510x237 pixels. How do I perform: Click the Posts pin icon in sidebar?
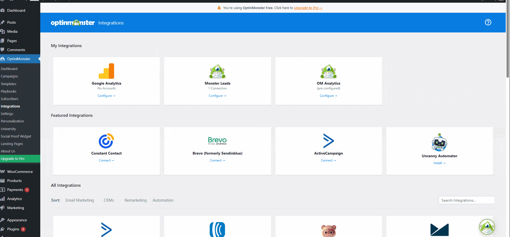click(3, 22)
